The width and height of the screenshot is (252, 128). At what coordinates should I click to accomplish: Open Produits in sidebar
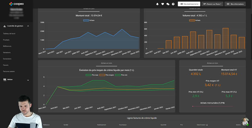[x=6, y=40]
